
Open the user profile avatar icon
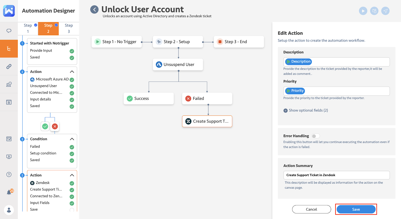(9, 210)
